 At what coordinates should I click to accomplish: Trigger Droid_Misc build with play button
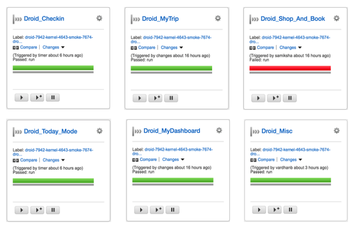pos(258,210)
